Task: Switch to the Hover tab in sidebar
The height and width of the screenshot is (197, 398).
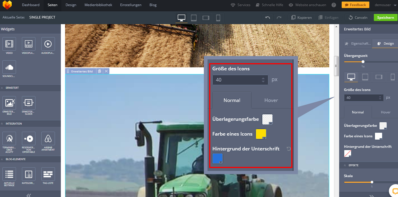Action: (385, 112)
